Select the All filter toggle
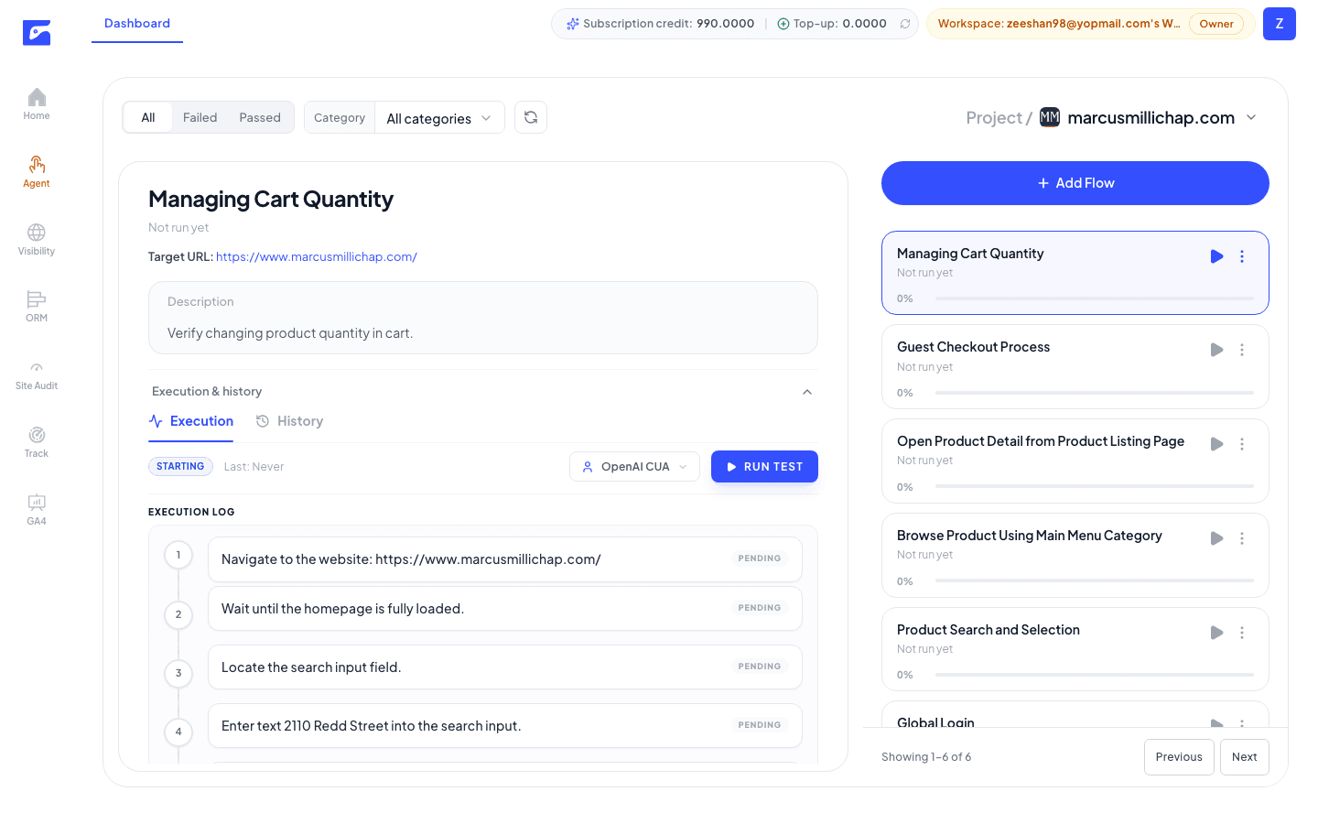This screenshot has height=824, width=1318. pyautogui.click(x=148, y=117)
